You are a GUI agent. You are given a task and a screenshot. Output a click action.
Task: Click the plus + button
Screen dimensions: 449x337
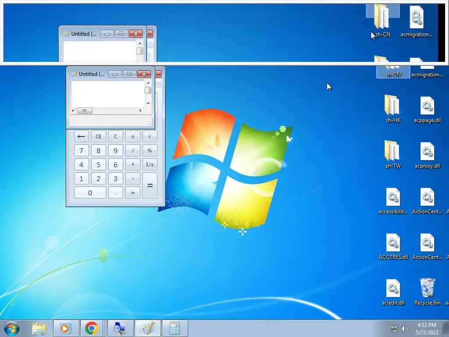tap(132, 193)
